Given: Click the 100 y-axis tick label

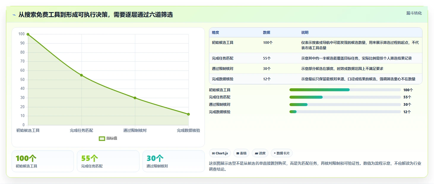Looking at the screenshot, I should coord(21,34).
